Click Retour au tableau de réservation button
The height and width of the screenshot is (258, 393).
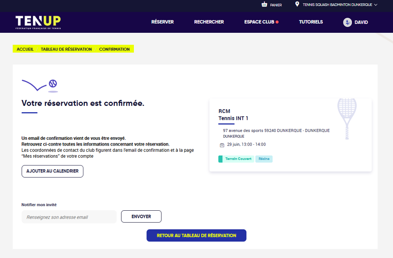point(196,236)
